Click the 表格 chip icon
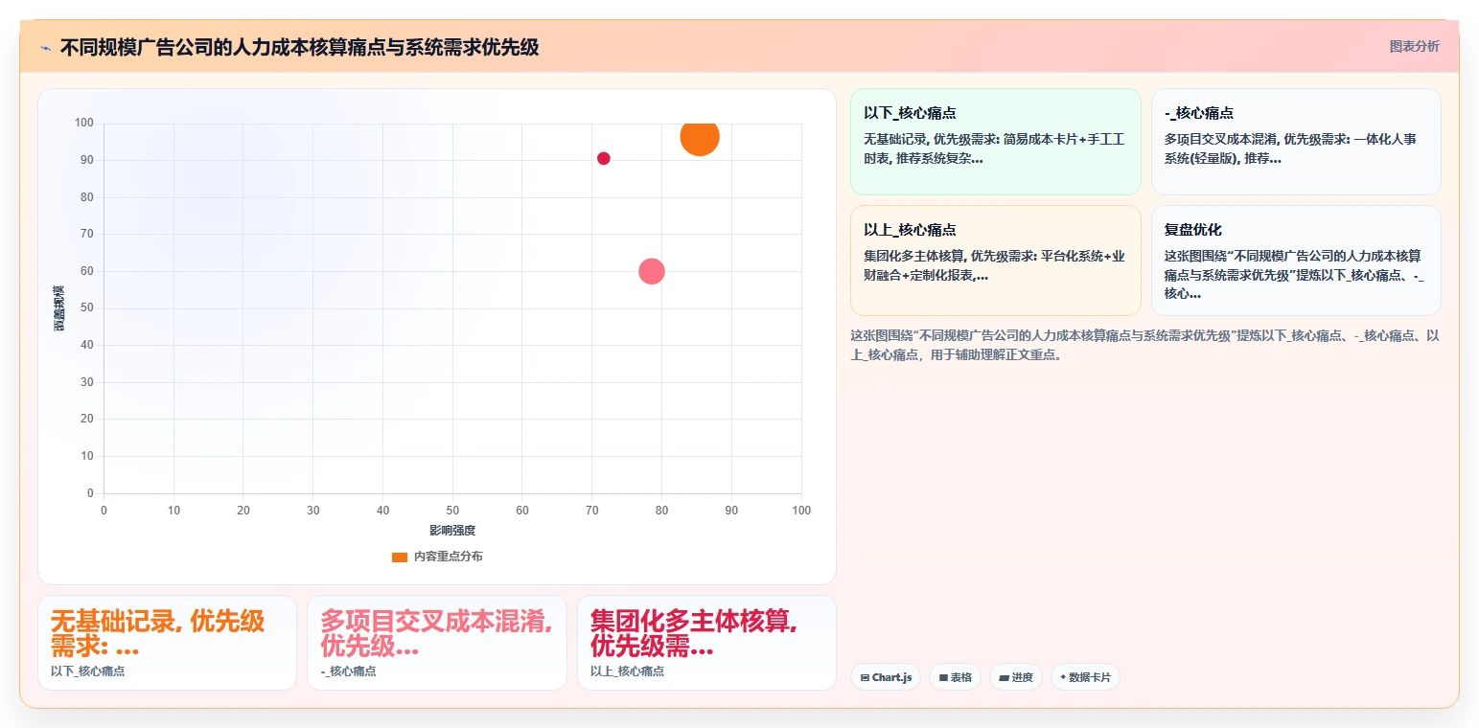Viewport: 1479px width, 728px height. pyautogui.click(x=943, y=677)
